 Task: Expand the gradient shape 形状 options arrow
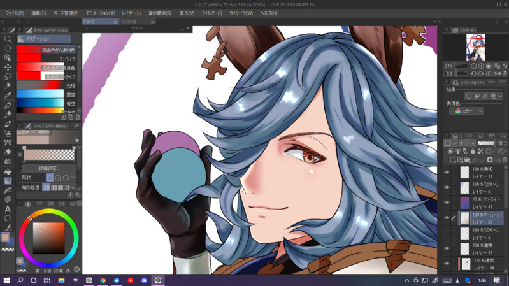pos(73,178)
